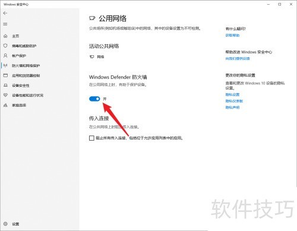Open 病毒和威胁防护 shield icon

(x=5, y=46)
